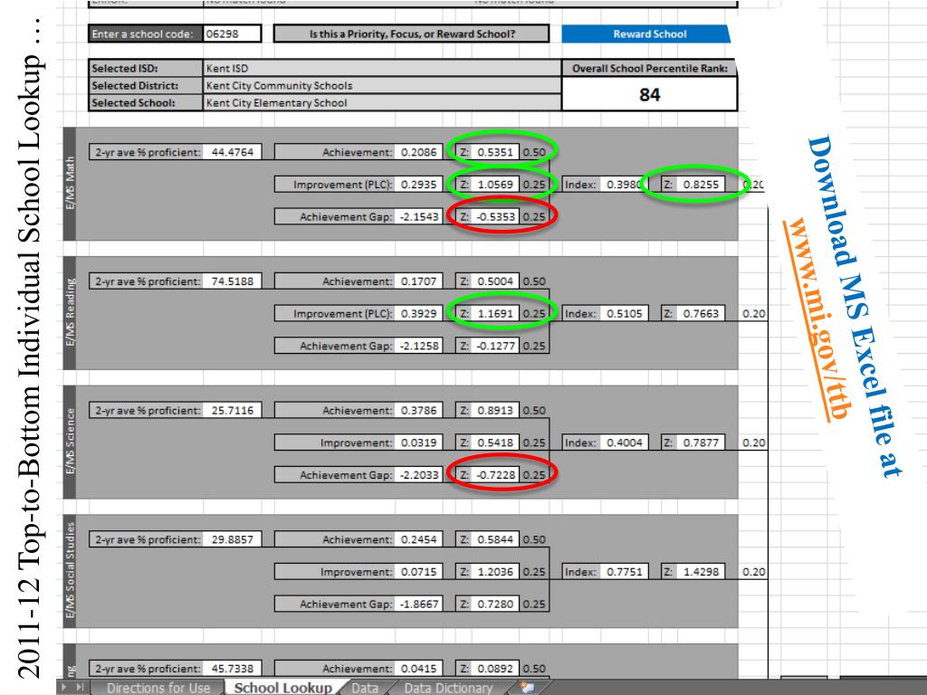Select Math Achievement value 0.2086
The height and width of the screenshot is (695, 927).
418,152
